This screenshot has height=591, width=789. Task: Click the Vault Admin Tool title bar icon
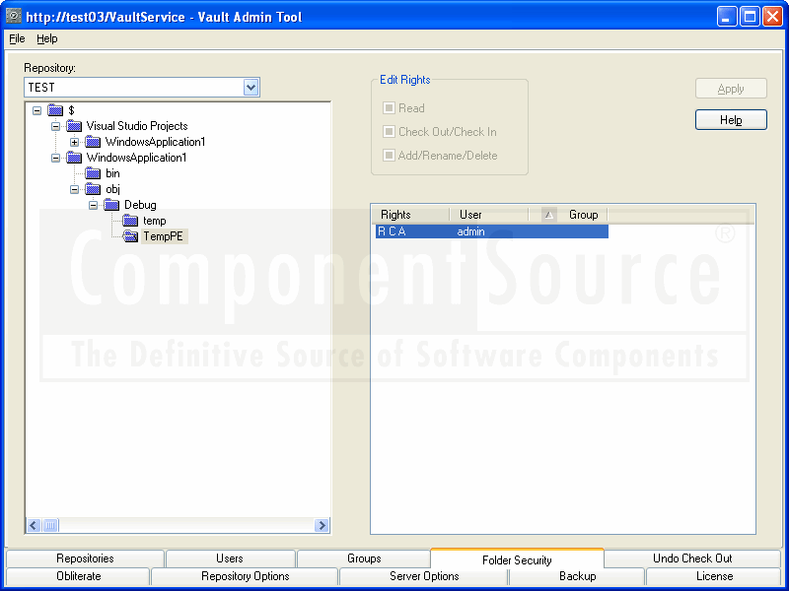pos(14,17)
